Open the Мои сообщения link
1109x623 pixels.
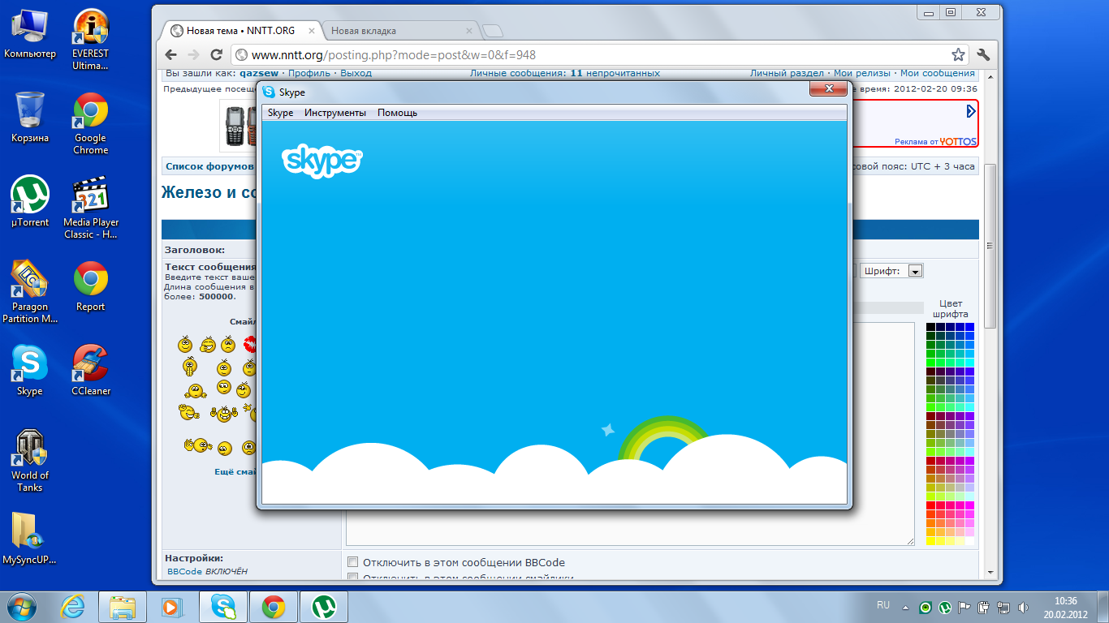(937, 73)
